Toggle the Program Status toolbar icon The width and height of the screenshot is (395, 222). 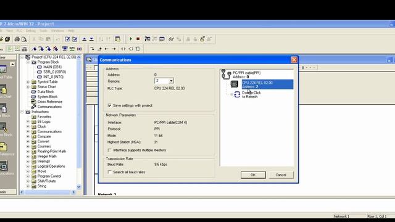tap(148, 39)
